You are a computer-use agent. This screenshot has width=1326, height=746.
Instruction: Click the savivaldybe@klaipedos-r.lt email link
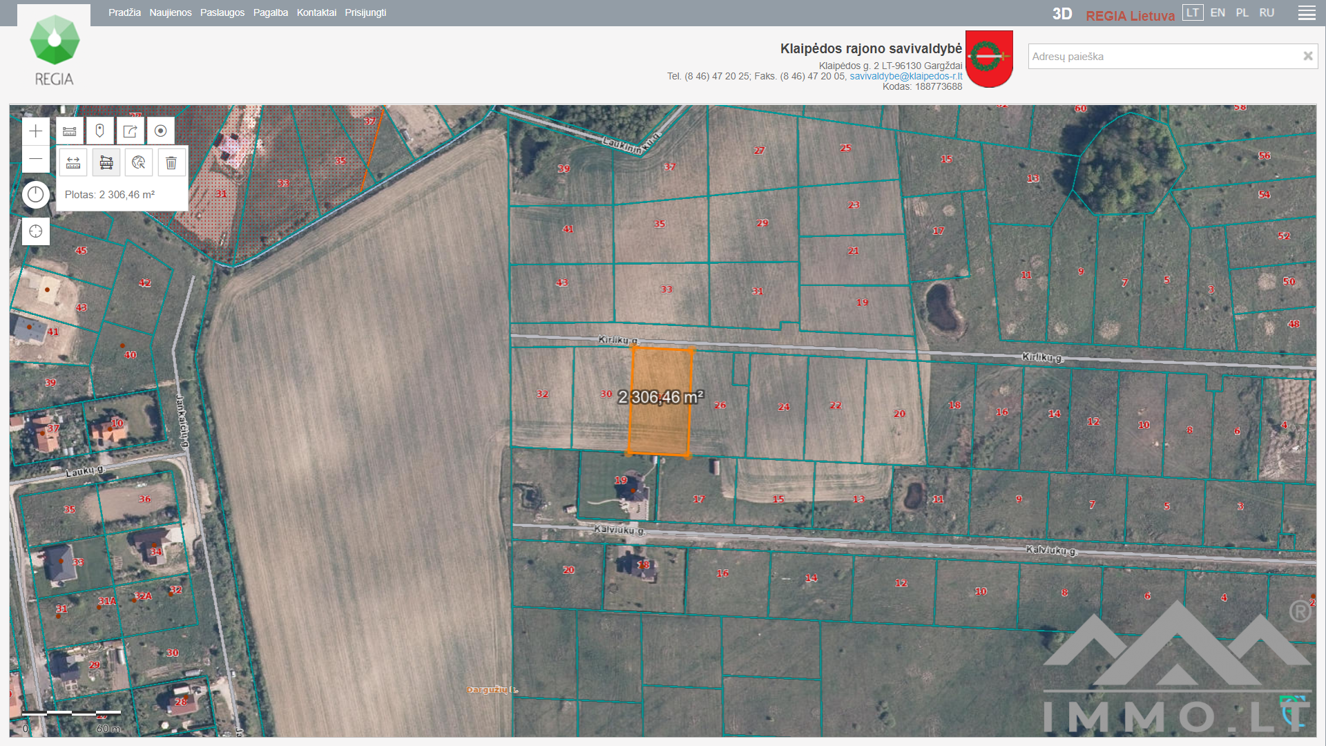tap(905, 76)
